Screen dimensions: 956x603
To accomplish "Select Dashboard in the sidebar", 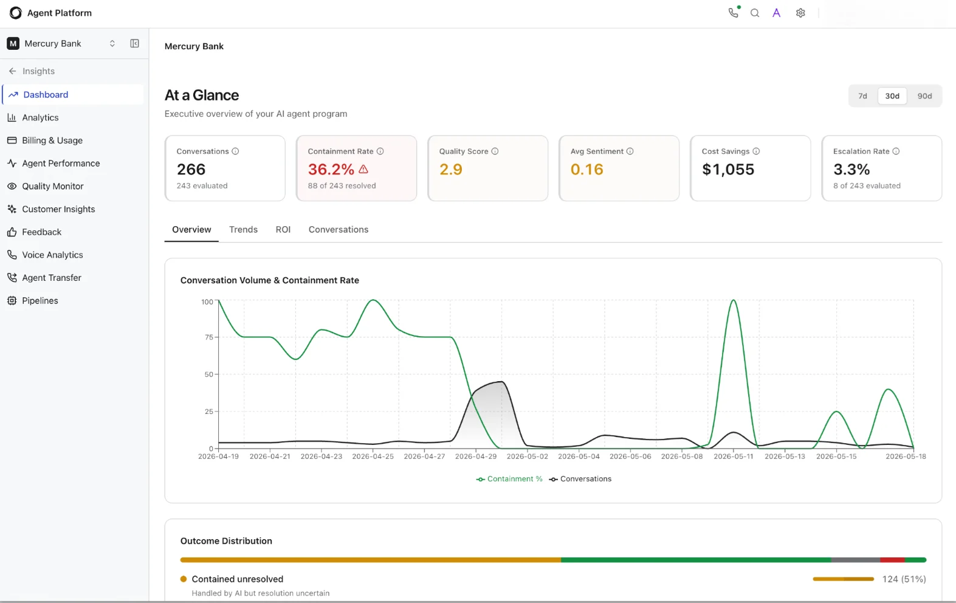I will tap(74, 95).
